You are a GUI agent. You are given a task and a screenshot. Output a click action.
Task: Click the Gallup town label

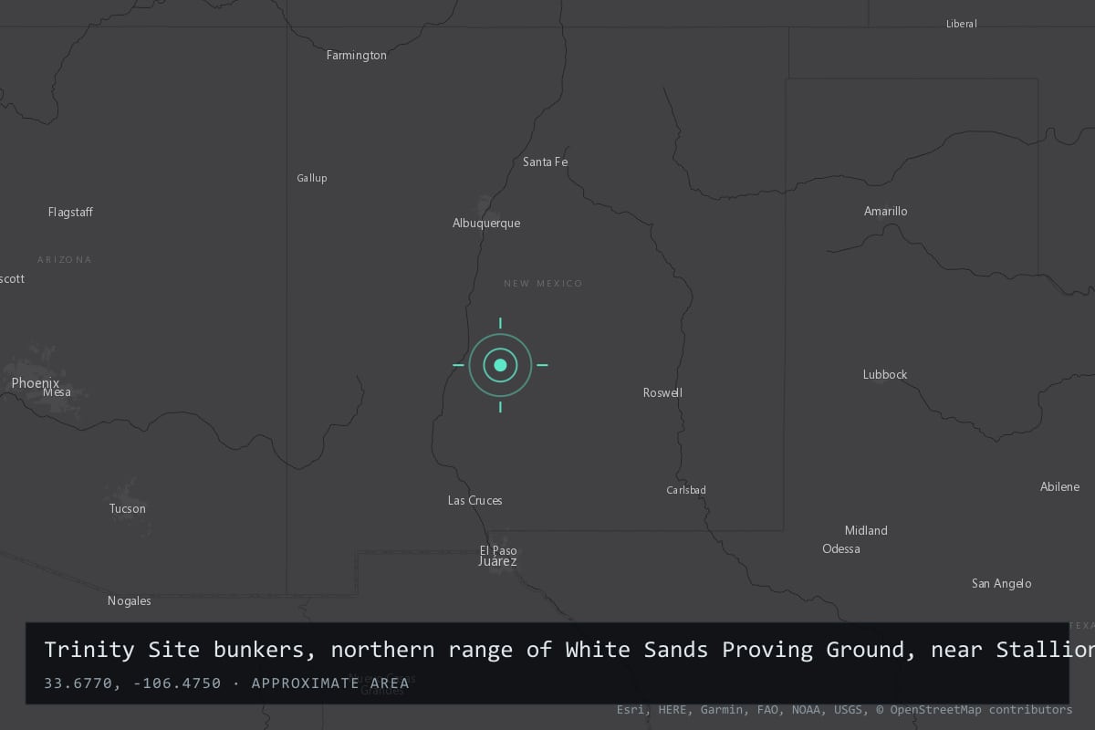[x=312, y=178]
